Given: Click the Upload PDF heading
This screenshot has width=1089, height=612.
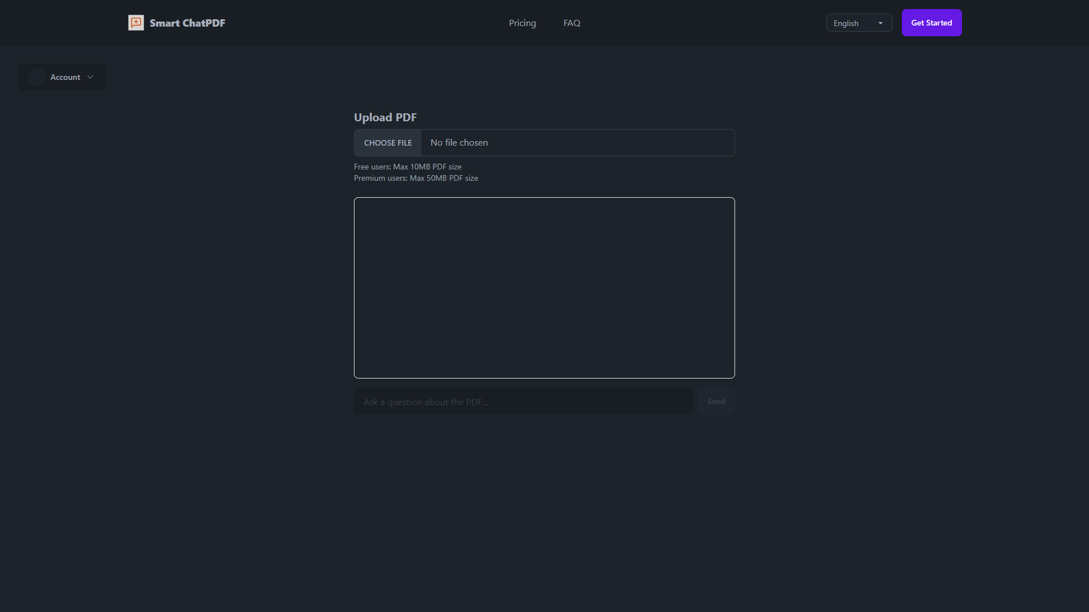Looking at the screenshot, I should tap(385, 117).
